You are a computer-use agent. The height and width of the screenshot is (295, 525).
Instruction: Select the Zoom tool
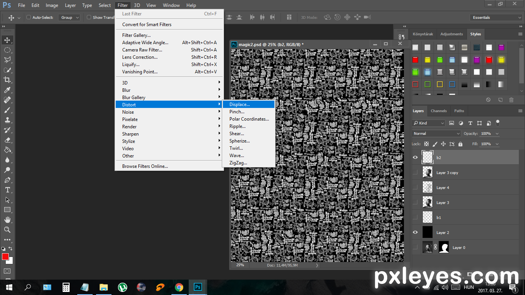pos(7,230)
